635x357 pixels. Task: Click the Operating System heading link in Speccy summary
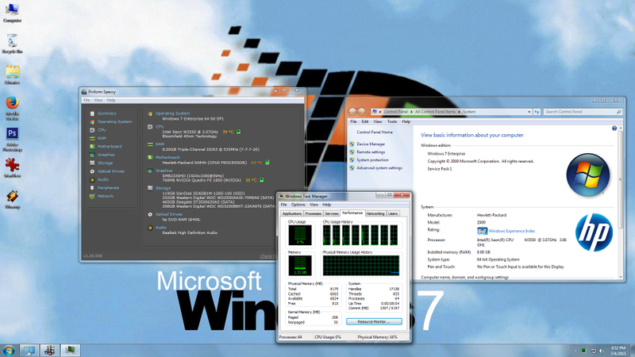pyautogui.click(x=172, y=113)
